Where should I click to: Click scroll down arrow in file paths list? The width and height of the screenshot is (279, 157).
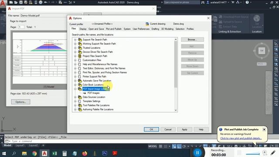coord(176,110)
